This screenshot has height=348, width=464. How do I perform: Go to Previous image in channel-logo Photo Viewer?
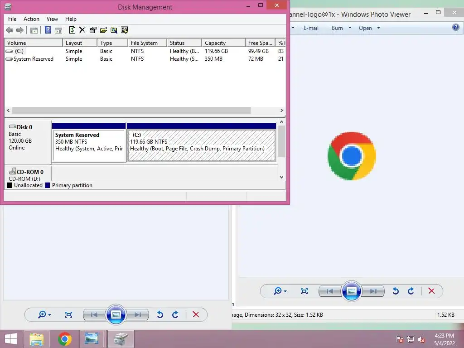click(330, 291)
